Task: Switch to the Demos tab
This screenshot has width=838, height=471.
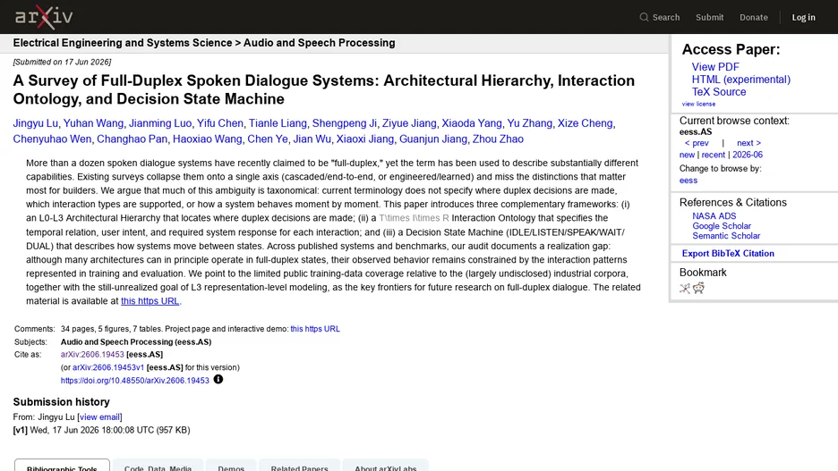Action: 231,465
